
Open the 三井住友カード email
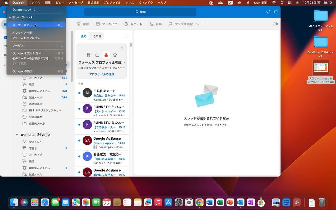click(102, 95)
